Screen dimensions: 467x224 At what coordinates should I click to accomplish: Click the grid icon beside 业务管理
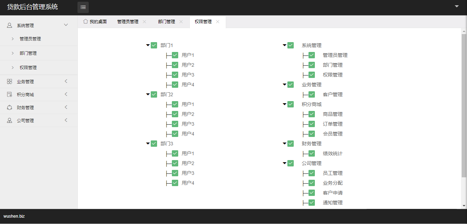click(x=10, y=81)
